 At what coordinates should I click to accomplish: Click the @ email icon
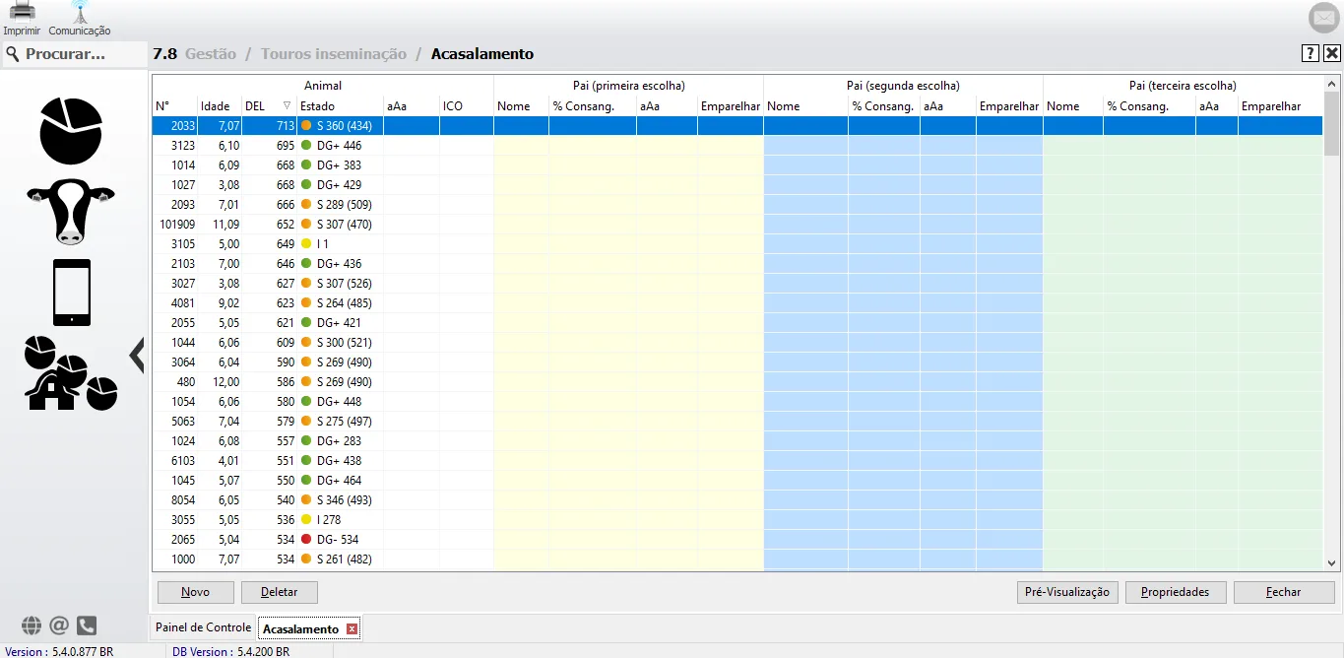59,625
